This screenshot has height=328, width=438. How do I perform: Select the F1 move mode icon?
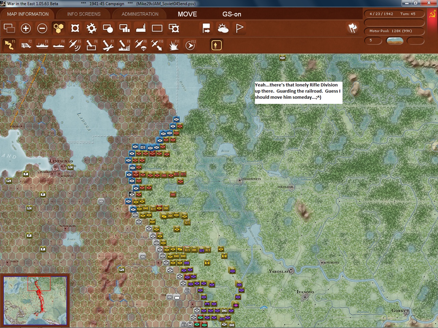click(x=9, y=45)
